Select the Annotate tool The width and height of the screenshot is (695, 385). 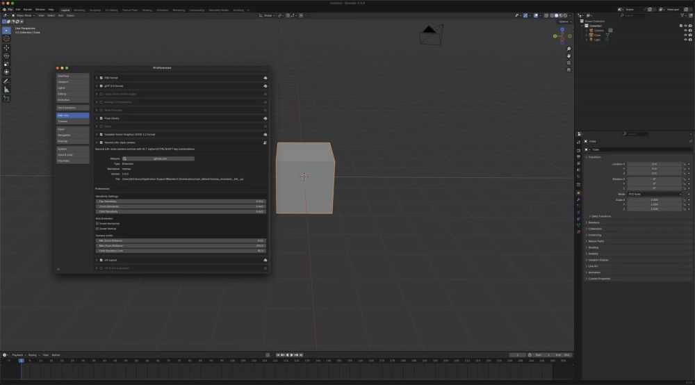coord(6,81)
